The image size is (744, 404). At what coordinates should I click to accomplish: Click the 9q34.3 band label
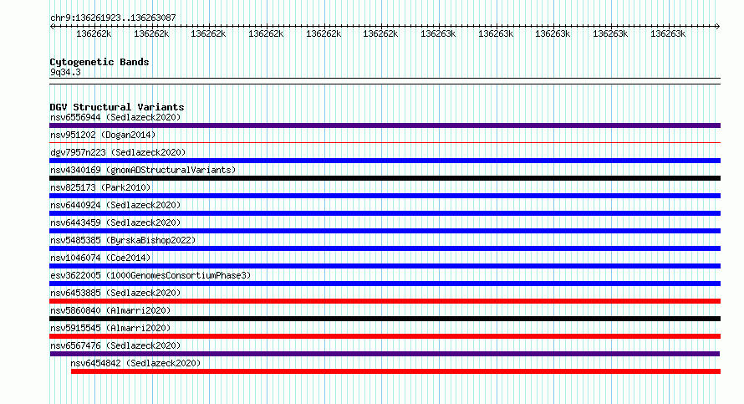(65, 72)
